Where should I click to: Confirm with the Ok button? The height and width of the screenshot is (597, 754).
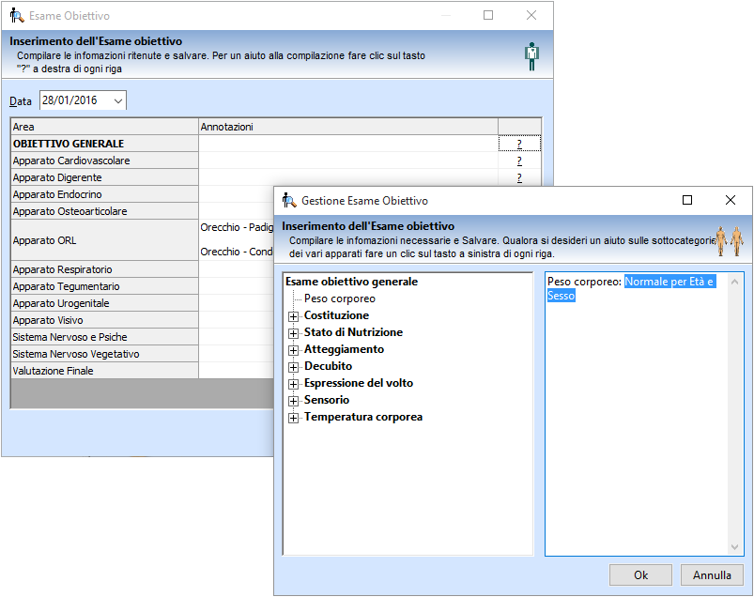coord(640,574)
